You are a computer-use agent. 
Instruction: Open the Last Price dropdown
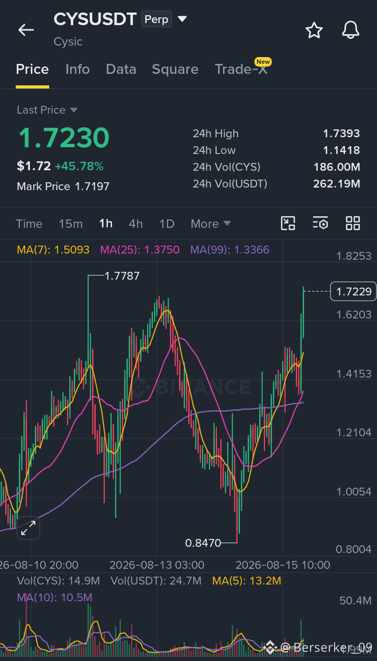click(x=47, y=110)
